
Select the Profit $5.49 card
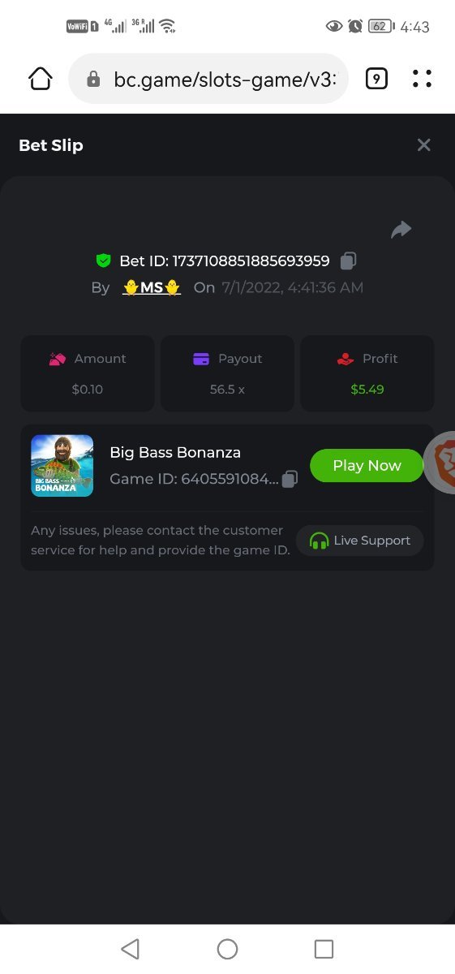point(367,373)
